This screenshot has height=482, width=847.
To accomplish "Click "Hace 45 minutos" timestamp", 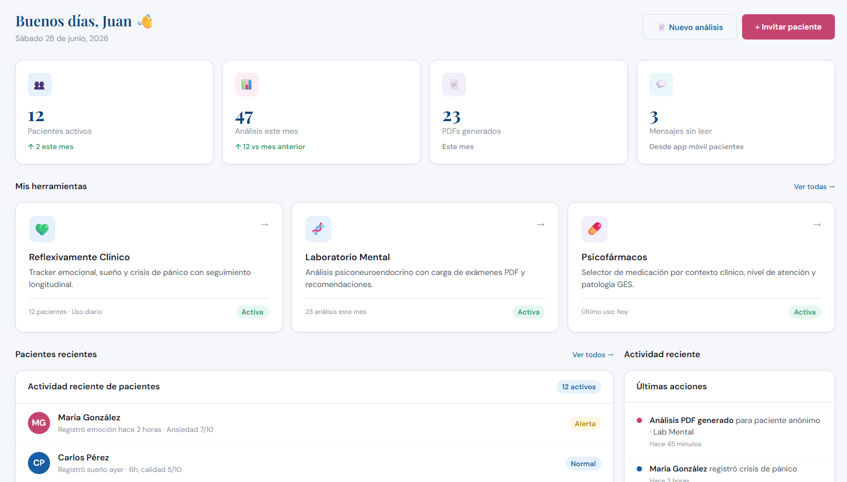I will tap(675, 444).
